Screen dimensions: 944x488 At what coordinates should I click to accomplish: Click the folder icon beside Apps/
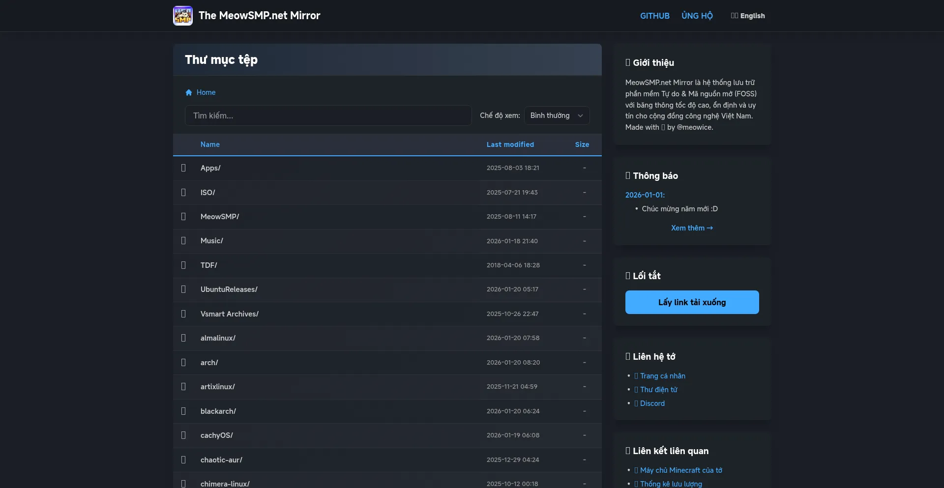tap(183, 168)
